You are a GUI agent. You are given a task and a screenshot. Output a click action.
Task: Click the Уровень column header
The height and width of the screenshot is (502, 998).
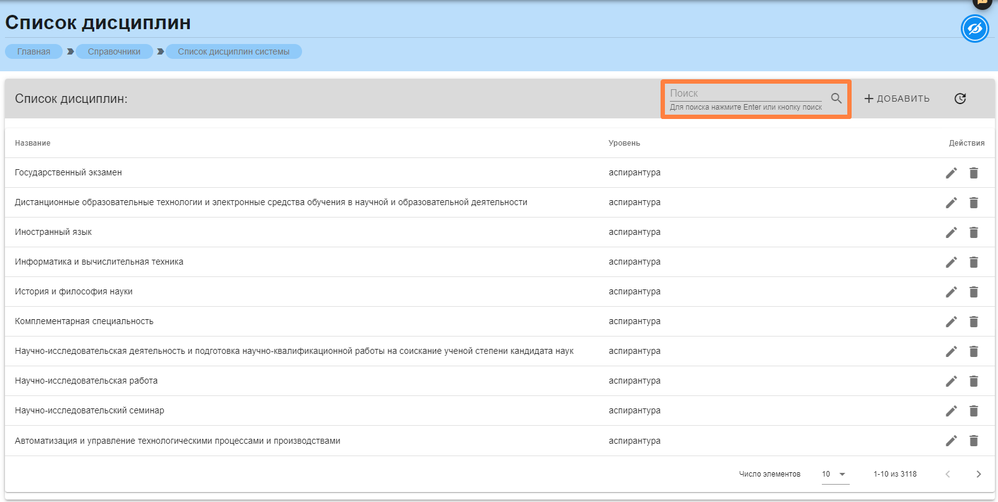624,143
